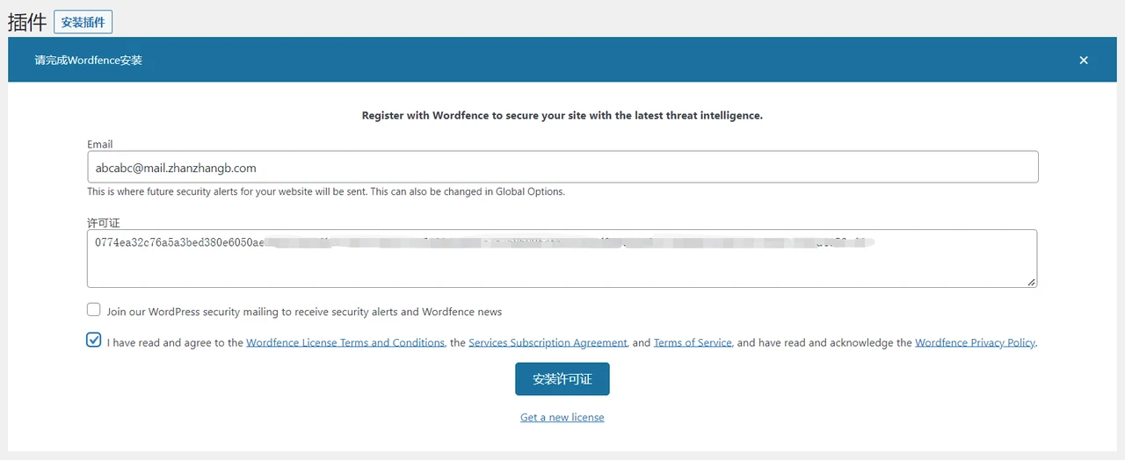This screenshot has width=1125, height=460.
Task: Dismiss the Wordfence install banner with X
Action: pos(1084,60)
